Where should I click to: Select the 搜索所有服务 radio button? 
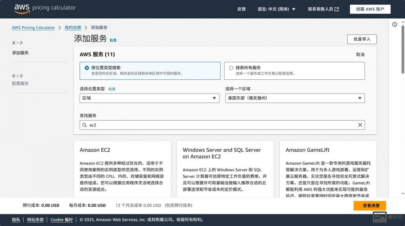point(231,67)
